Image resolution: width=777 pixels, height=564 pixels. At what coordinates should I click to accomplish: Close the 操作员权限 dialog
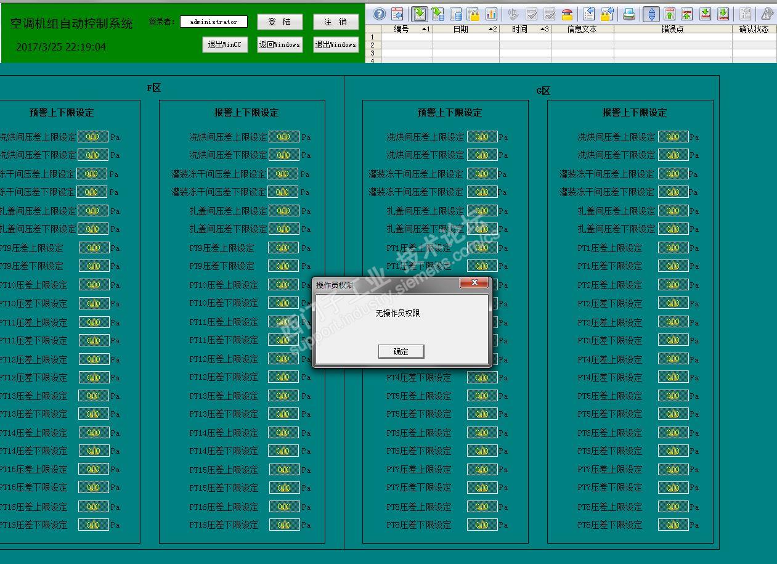pos(474,283)
